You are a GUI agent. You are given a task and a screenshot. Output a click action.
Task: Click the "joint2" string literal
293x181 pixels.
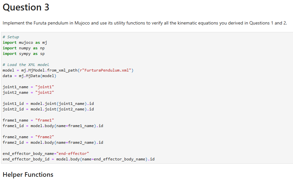coord(45,92)
